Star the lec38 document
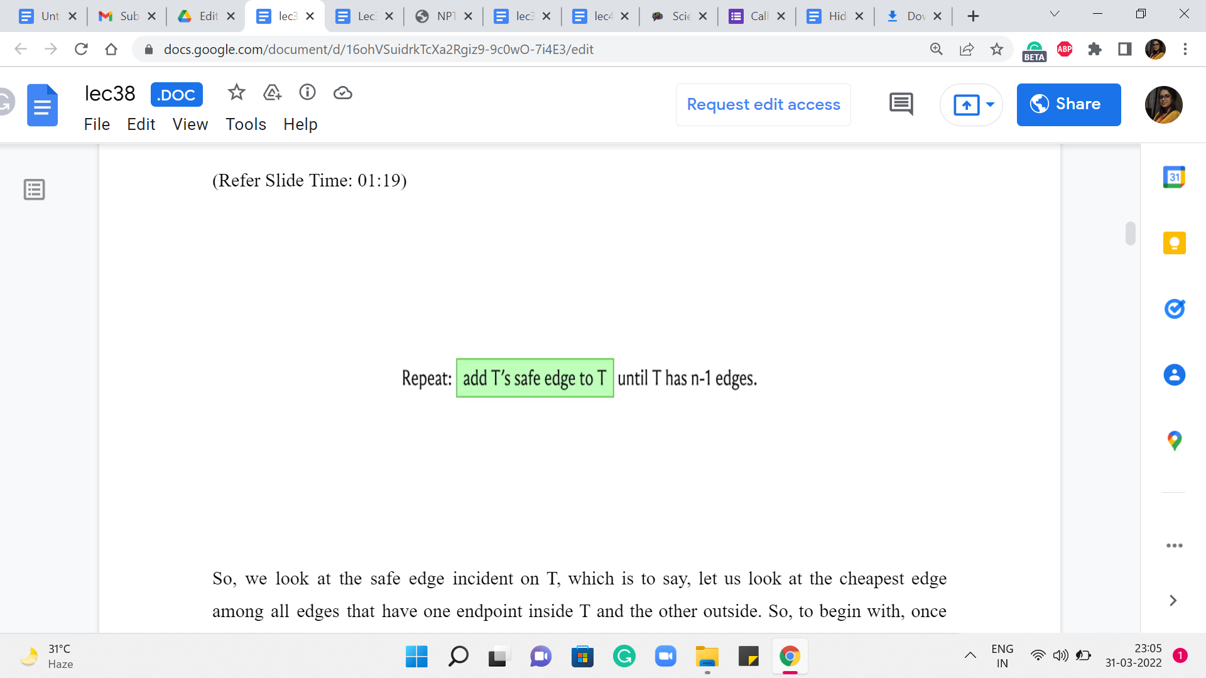The height and width of the screenshot is (678, 1206). 236,93
